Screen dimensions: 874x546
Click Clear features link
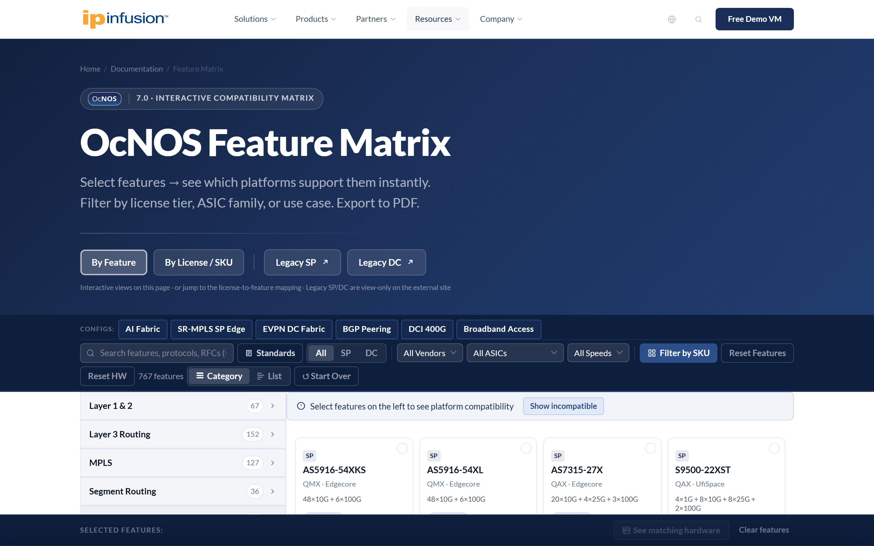[764, 530]
